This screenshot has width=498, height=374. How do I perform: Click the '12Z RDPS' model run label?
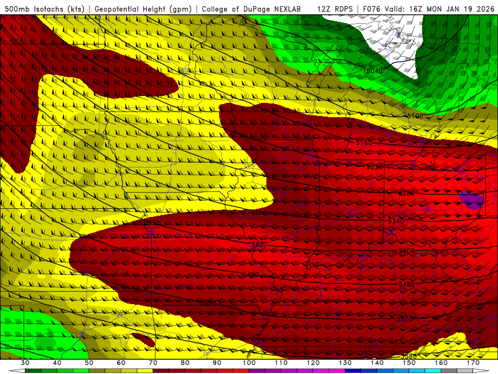point(335,9)
